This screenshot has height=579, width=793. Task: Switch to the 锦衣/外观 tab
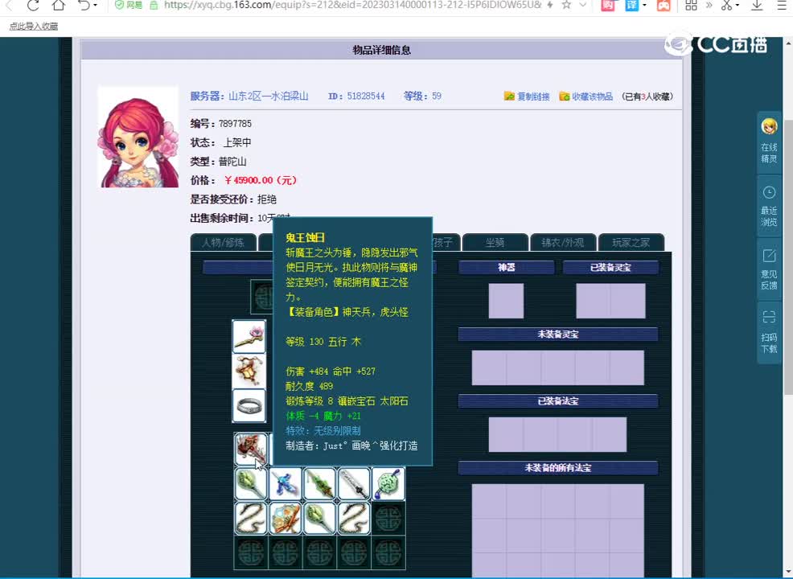[x=563, y=243]
